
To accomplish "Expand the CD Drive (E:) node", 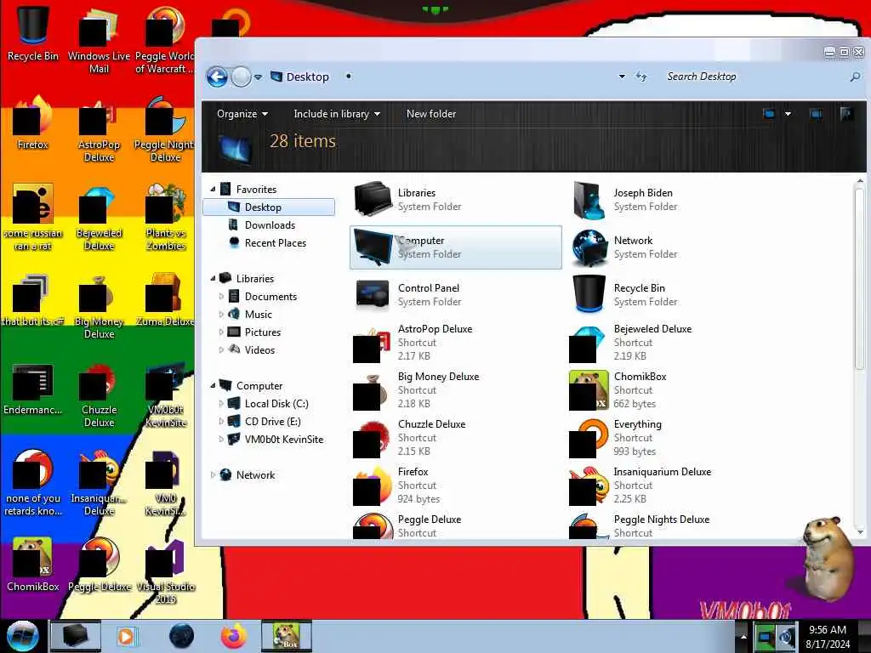I will pos(222,422).
